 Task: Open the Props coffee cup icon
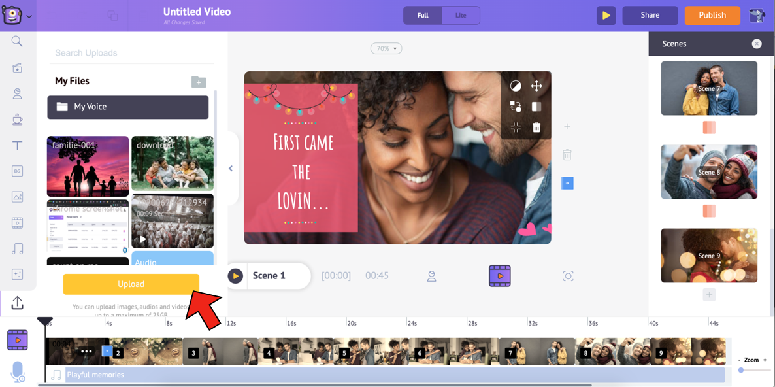(17, 120)
